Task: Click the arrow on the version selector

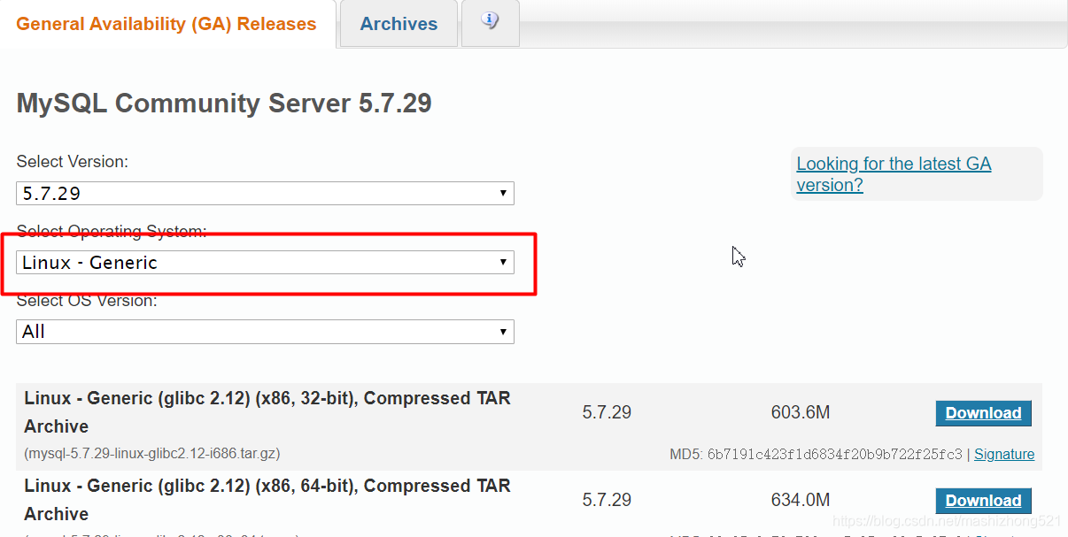Action: click(x=503, y=193)
